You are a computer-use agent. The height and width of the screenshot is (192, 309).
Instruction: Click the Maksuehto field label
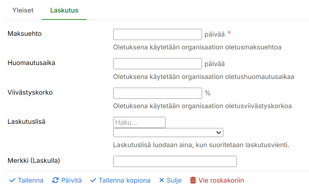click(25, 34)
